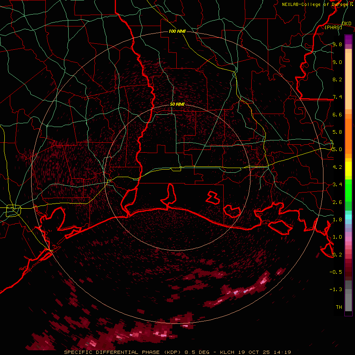Click the 9.0 value on the color scale
The image size is (355, 355).
(x=337, y=62)
